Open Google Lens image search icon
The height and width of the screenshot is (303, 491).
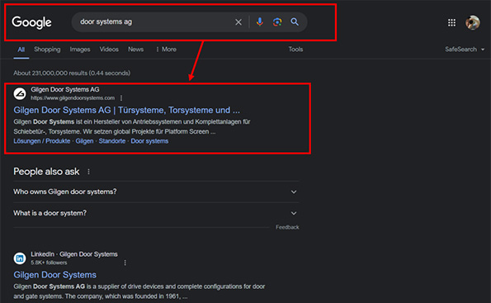pyautogui.click(x=277, y=22)
